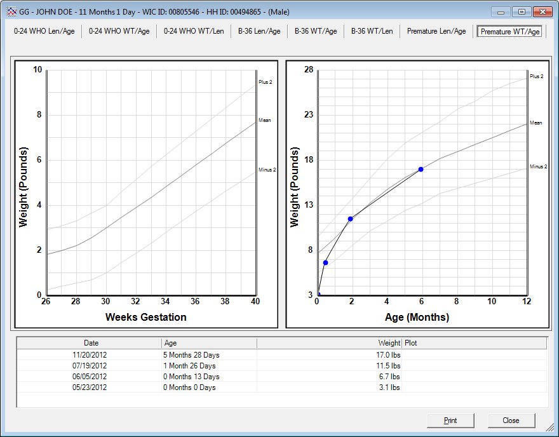Click the blue data point at 6 months
Viewport: 559px width, 437px height.
(x=421, y=170)
